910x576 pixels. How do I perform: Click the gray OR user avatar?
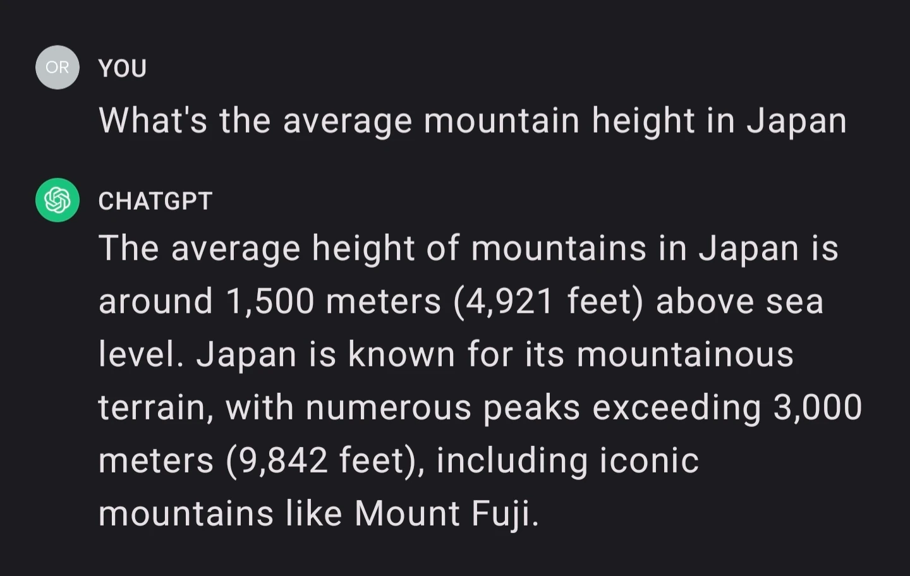(x=58, y=67)
